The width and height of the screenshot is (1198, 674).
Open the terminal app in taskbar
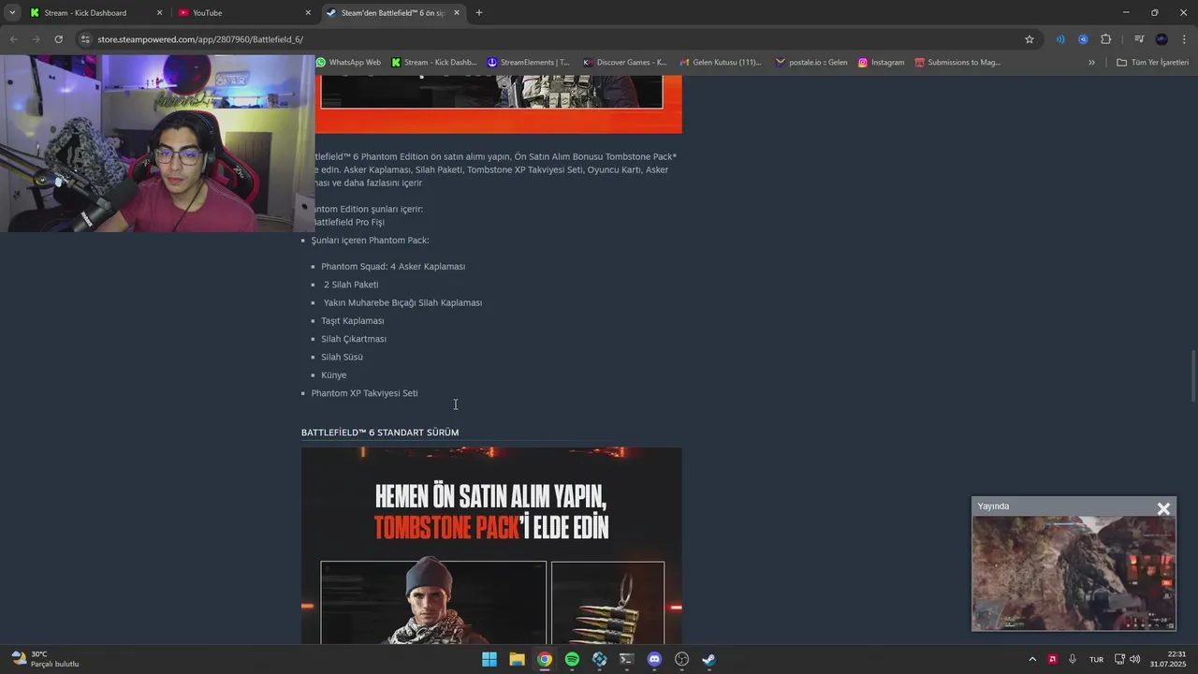click(626, 659)
